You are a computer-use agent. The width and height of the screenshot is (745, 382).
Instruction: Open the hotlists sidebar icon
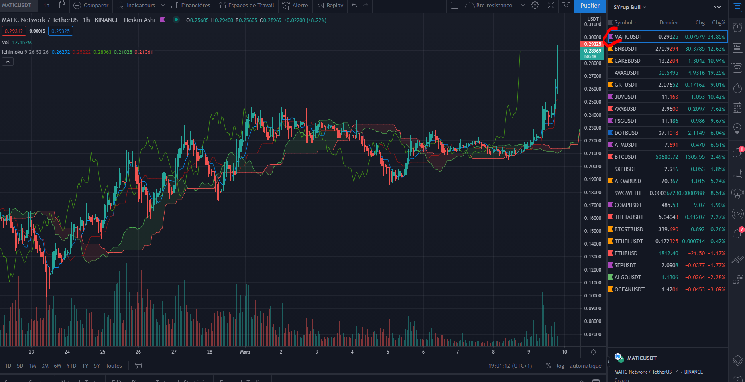737,88
